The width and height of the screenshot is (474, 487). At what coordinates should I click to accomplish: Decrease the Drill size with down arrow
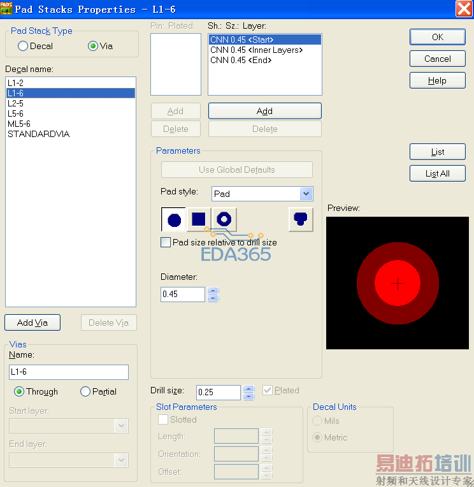tap(248, 396)
